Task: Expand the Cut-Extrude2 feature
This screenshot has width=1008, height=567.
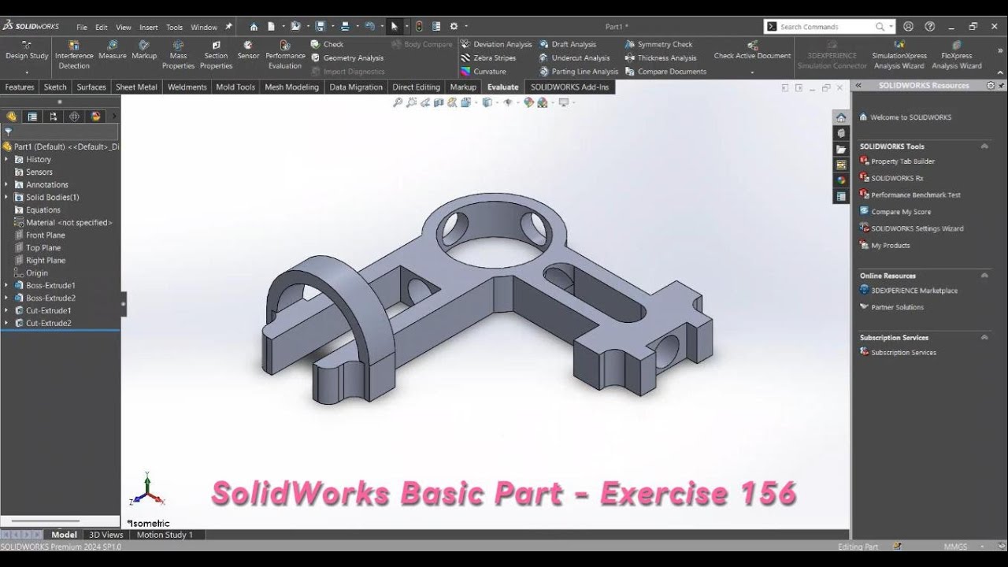Action: click(x=6, y=323)
